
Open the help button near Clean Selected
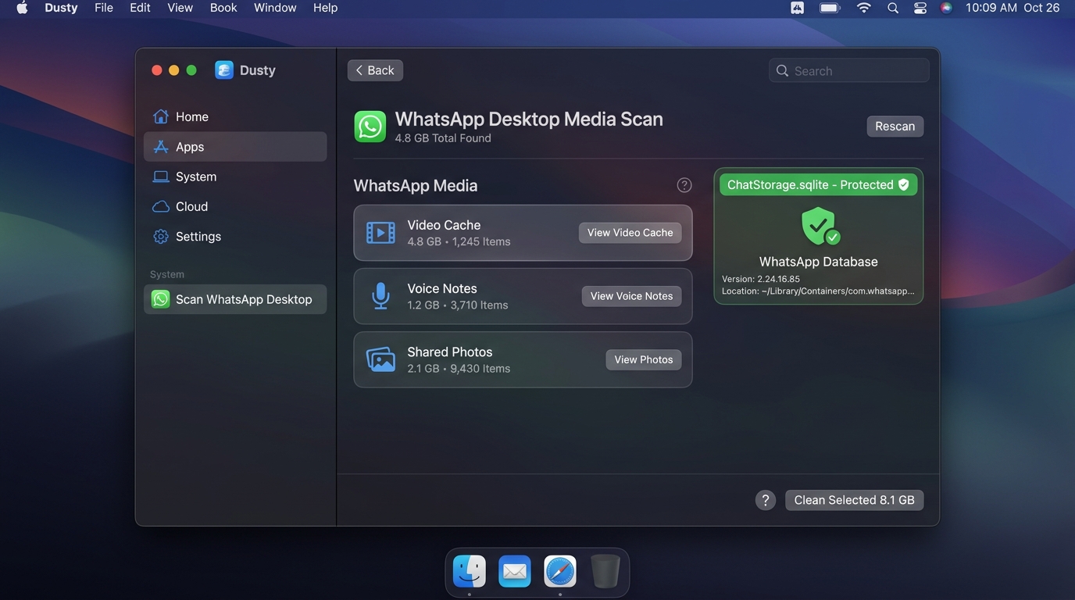point(766,500)
